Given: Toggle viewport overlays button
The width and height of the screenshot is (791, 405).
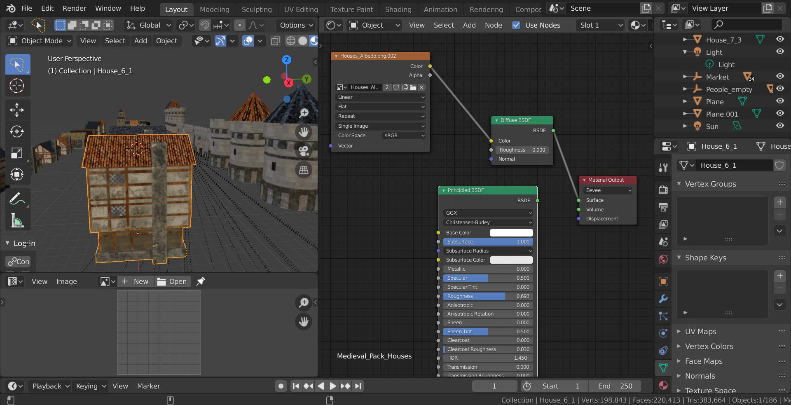Looking at the screenshot, I should point(248,41).
